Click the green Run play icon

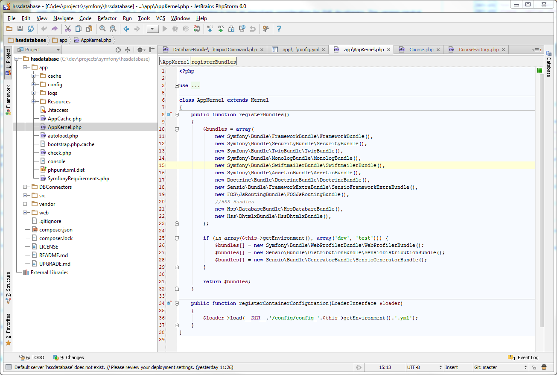(x=165, y=29)
